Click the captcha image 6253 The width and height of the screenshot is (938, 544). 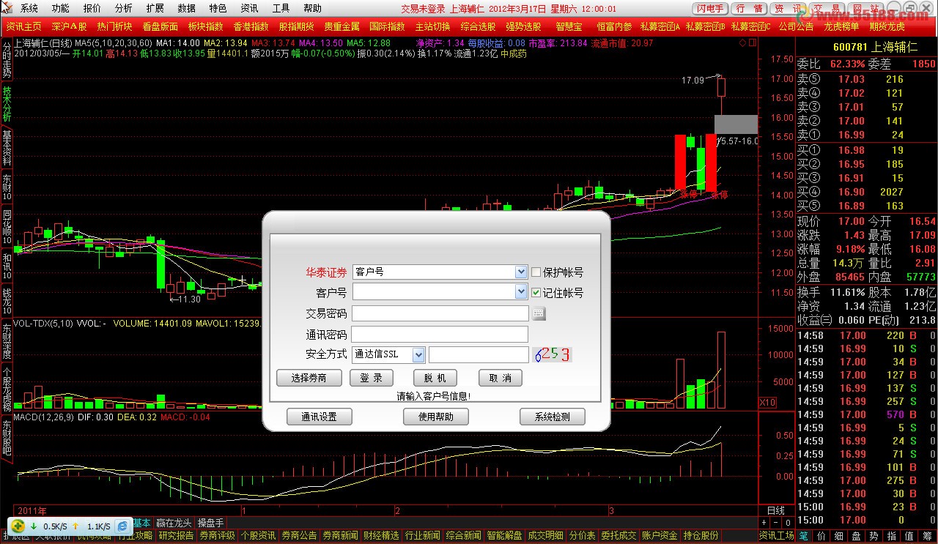(x=552, y=355)
